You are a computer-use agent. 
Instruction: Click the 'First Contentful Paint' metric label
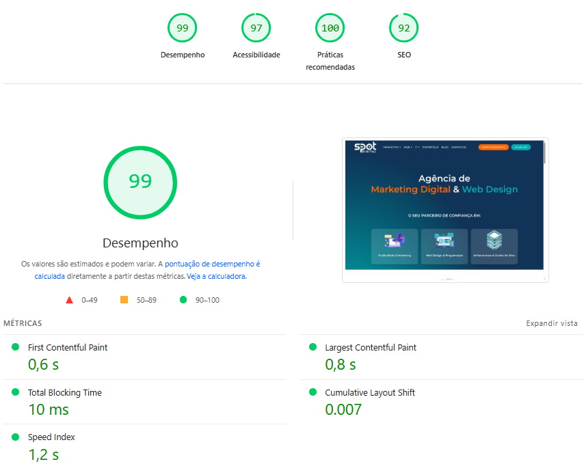point(68,348)
